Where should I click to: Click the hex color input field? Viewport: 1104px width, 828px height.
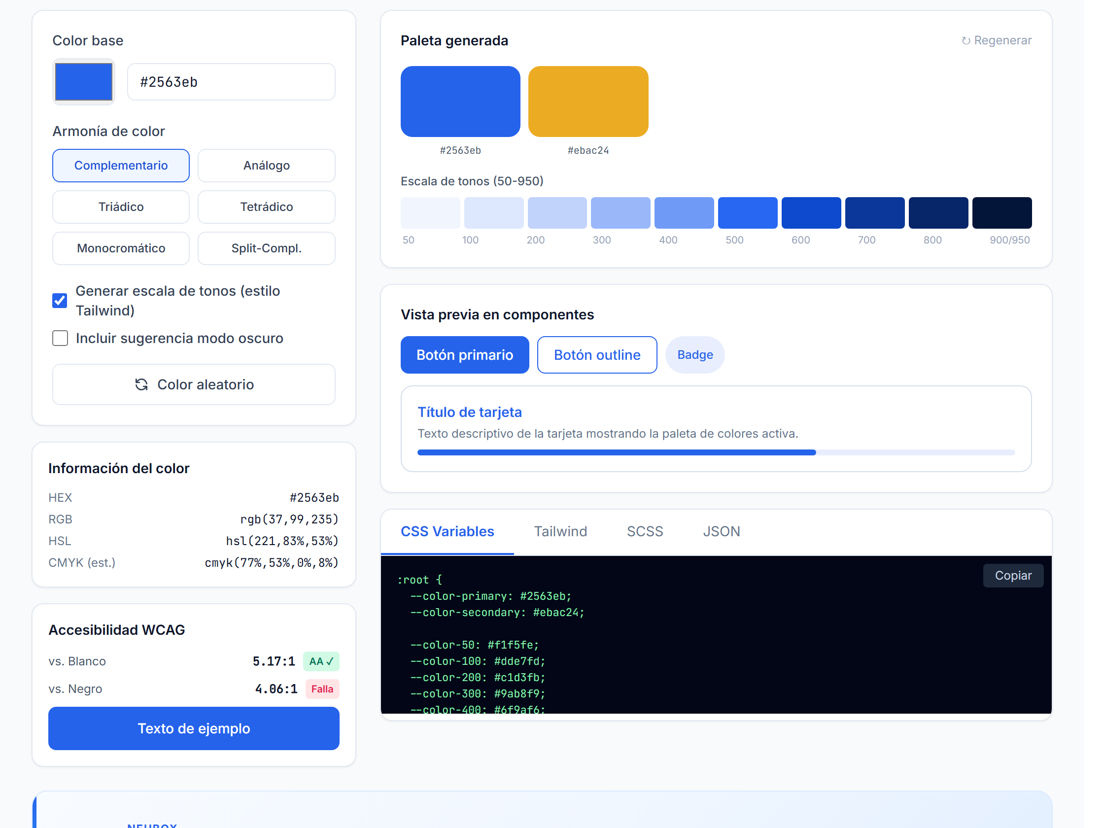point(231,82)
